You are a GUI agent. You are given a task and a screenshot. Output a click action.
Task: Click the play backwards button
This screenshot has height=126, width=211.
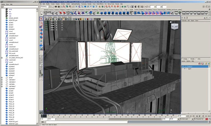[x=197, y=116]
